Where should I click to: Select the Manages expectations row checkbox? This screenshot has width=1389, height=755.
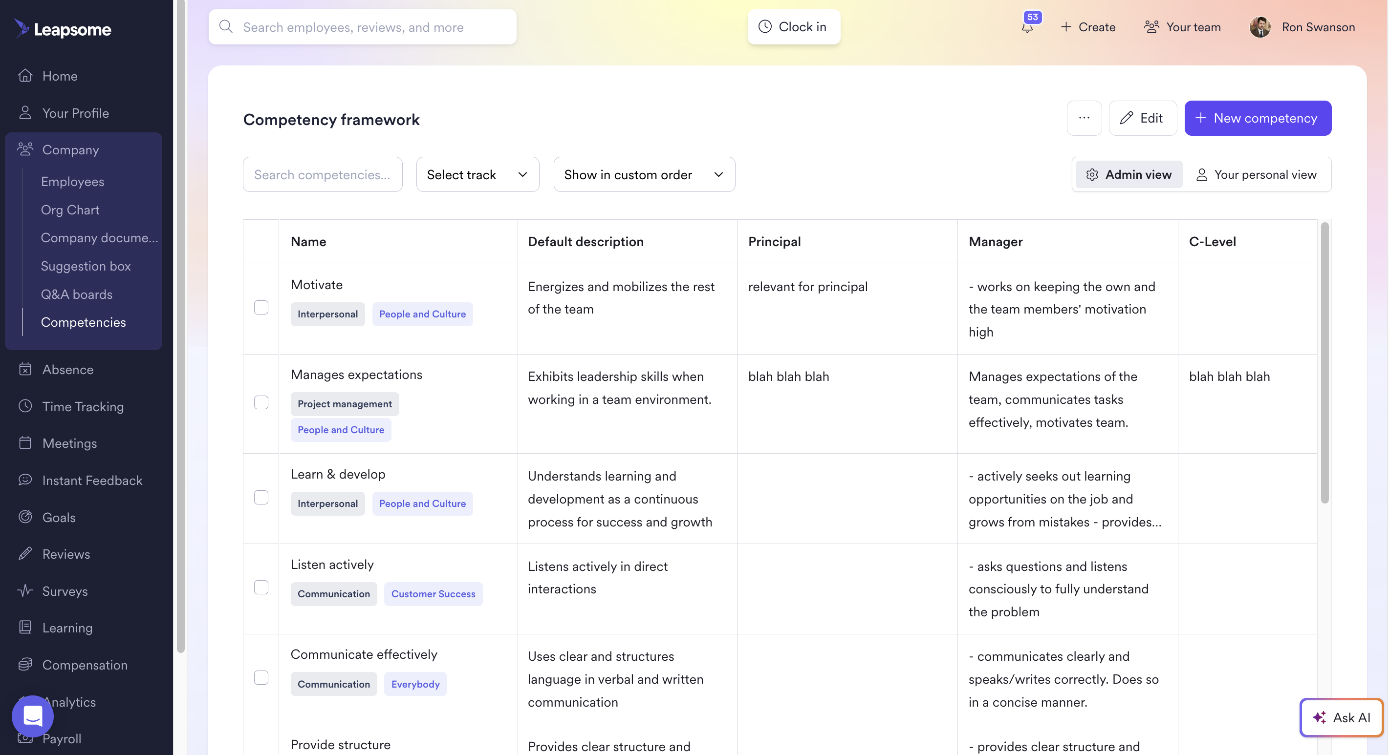click(261, 402)
